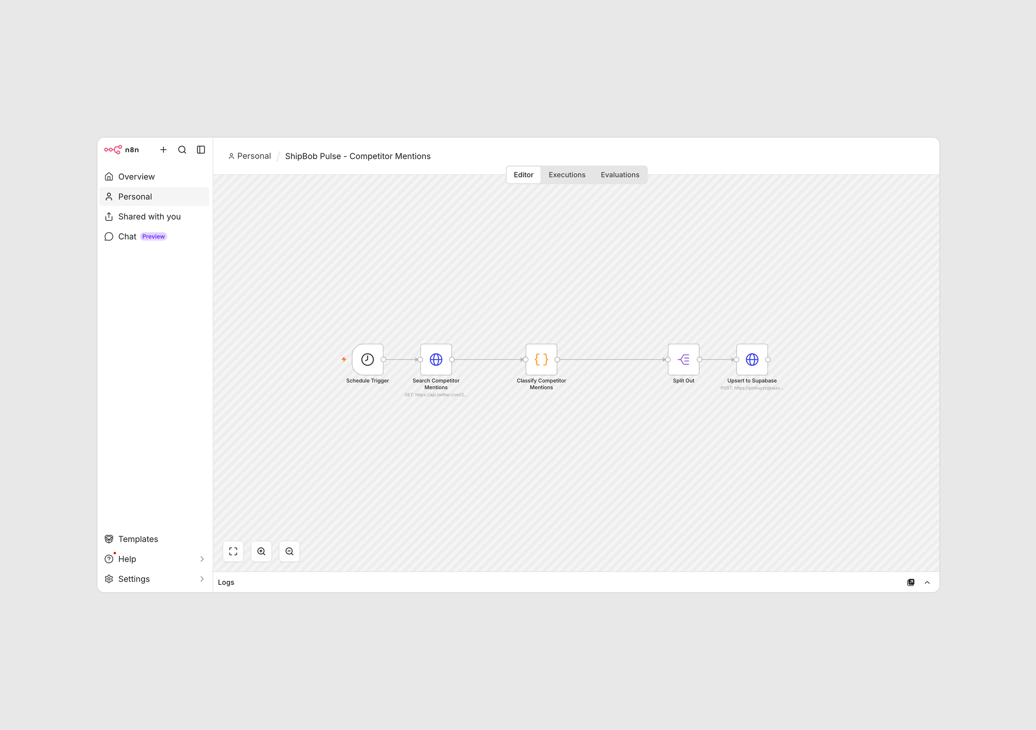Zoom out on the canvas
This screenshot has width=1036, height=730.
click(290, 551)
